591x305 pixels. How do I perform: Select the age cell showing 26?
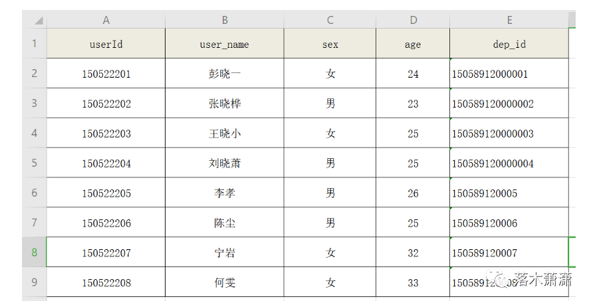click(x=413, y=193)
